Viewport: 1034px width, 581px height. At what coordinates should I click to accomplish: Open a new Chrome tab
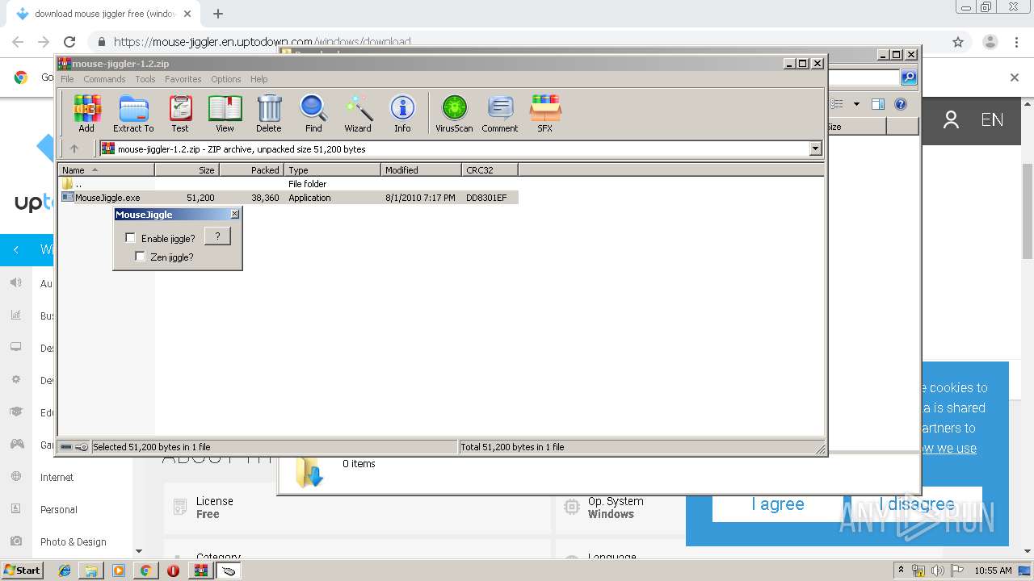218,14
